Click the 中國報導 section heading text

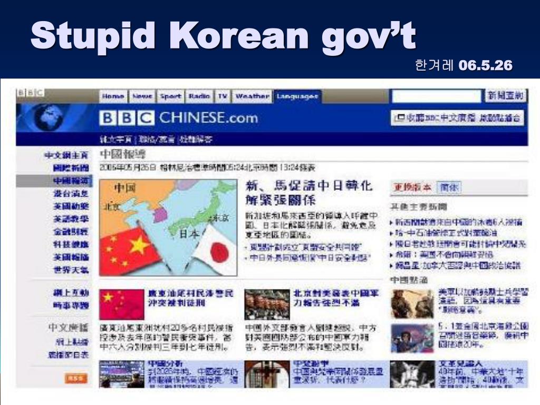tap(122, 153)
